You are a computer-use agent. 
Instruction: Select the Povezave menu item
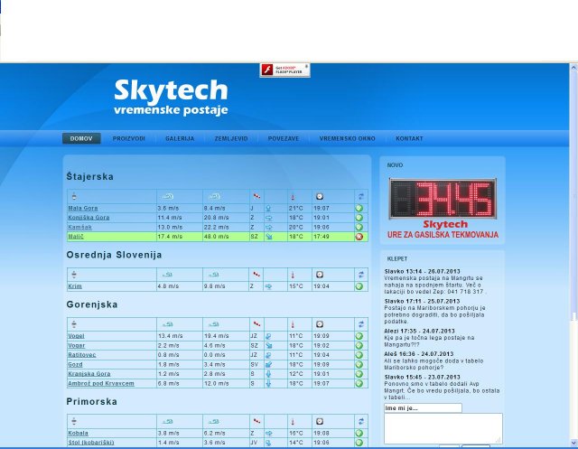click(284, 138)
